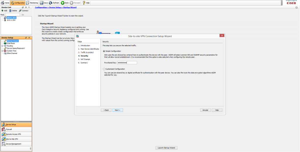Pin the Device Setup panel
Image resolution: width=300 pixels, height=152 pixels.
point(29,38)
